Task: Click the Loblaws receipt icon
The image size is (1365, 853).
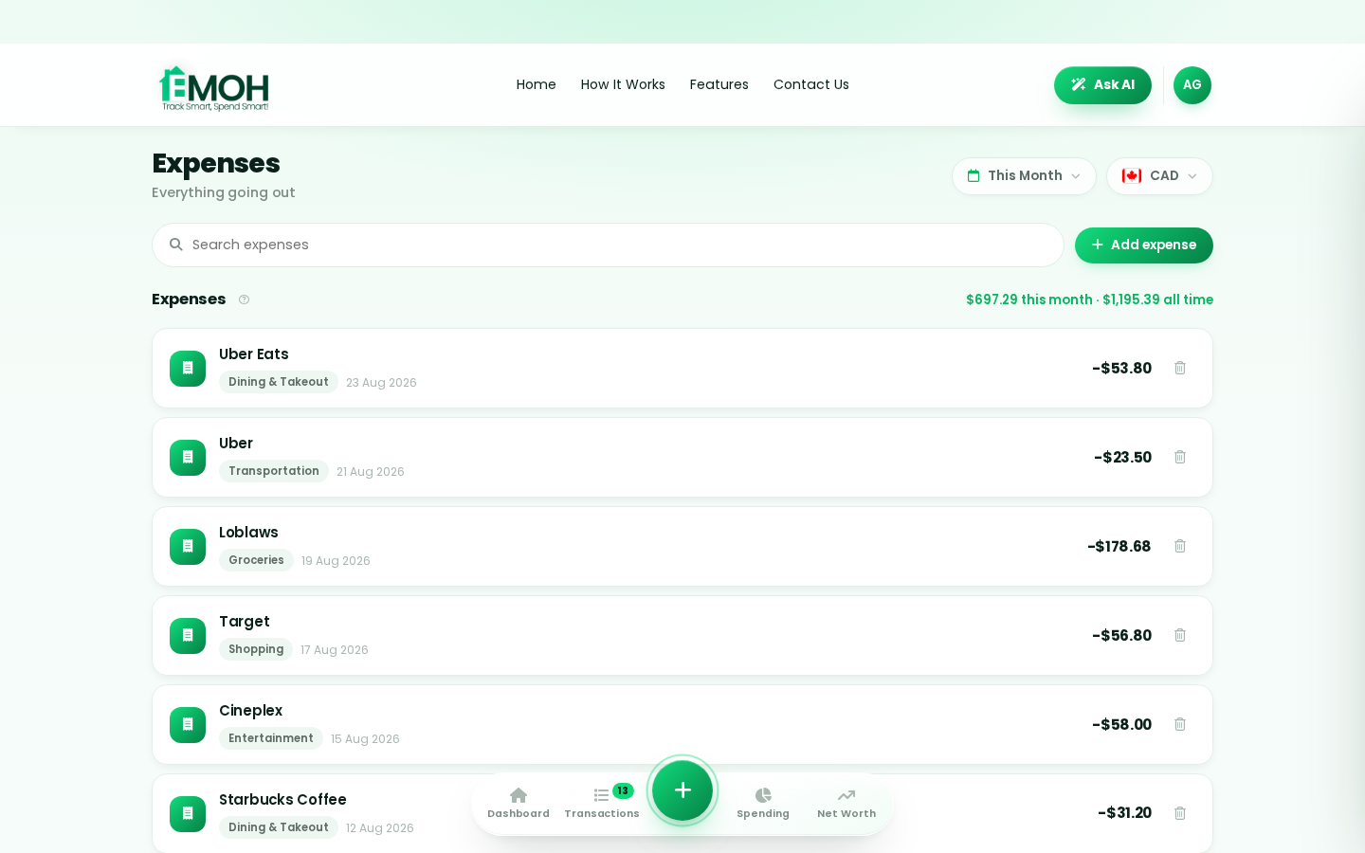Action: pyautogui.click(x=188, y=547)
